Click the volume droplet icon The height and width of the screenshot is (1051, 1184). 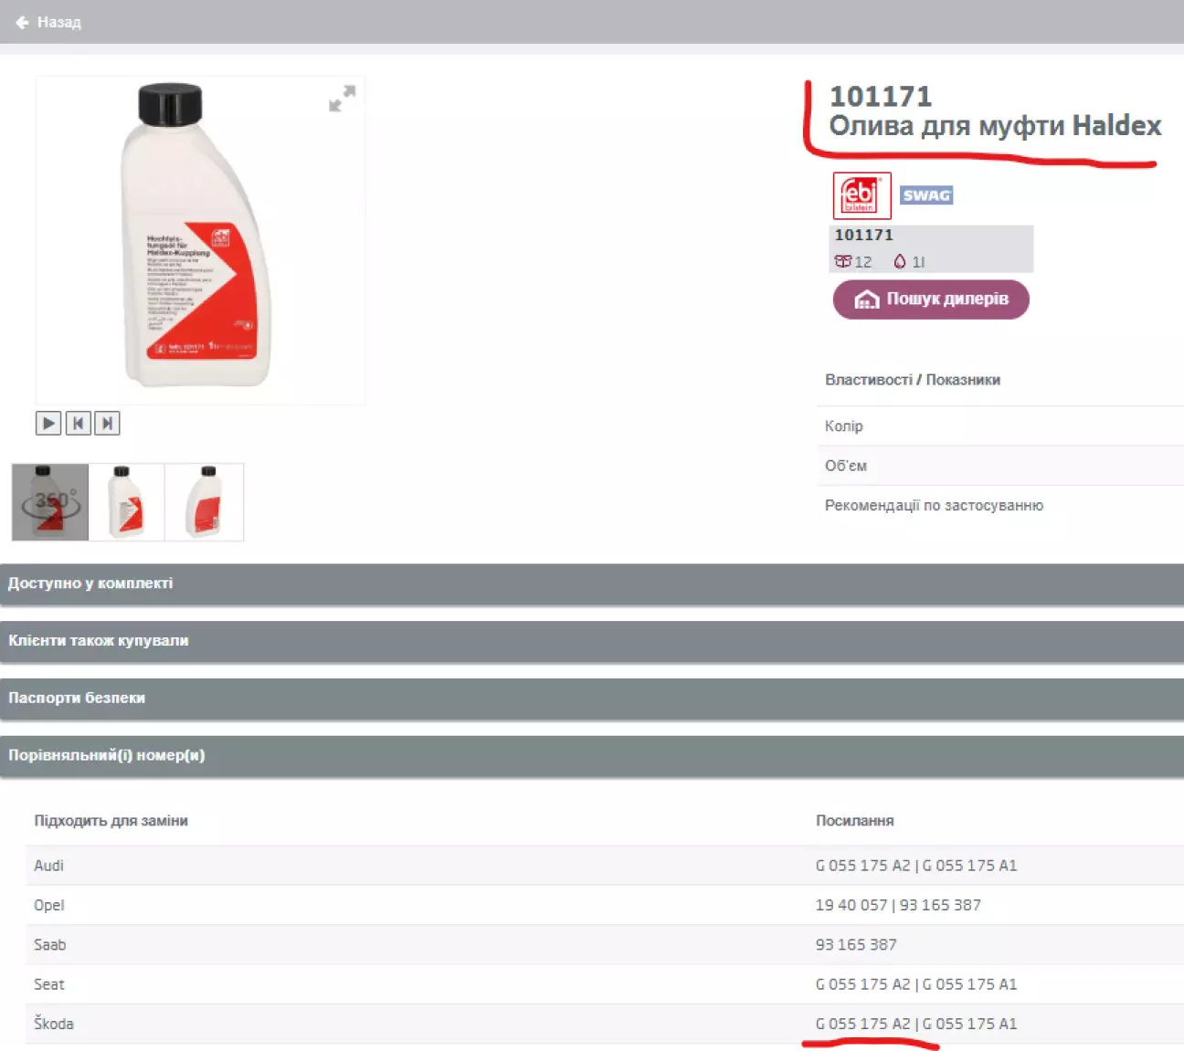click(x=900, y=262)
